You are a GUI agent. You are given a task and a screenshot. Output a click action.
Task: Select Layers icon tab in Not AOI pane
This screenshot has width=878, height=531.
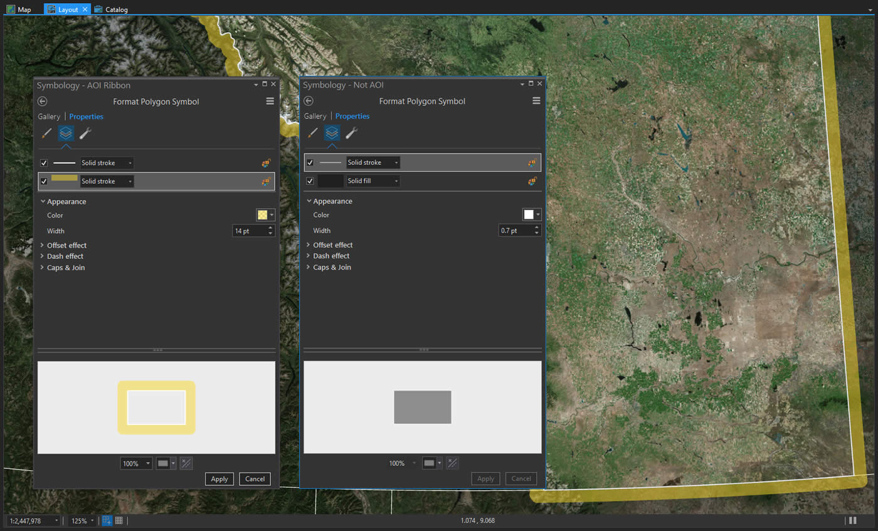click(x=332, y=133)
